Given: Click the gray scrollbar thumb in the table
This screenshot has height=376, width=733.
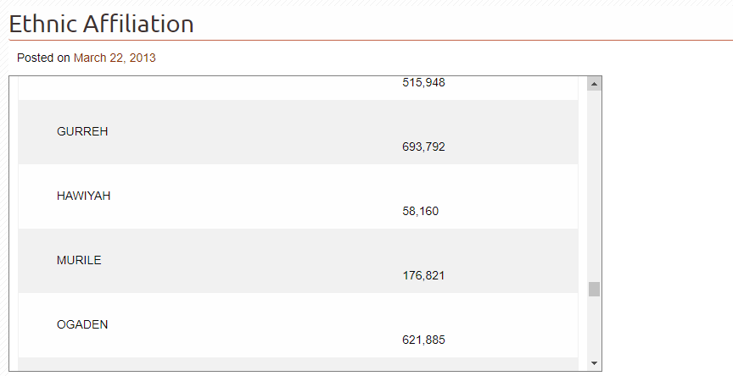Looking at the screenshot, I should tap(594, 289).
